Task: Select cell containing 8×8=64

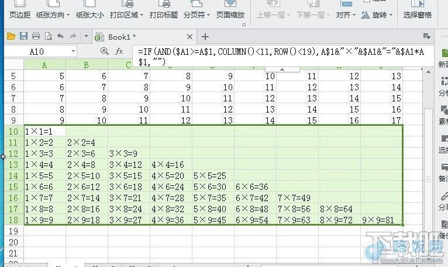Action: 339,209
